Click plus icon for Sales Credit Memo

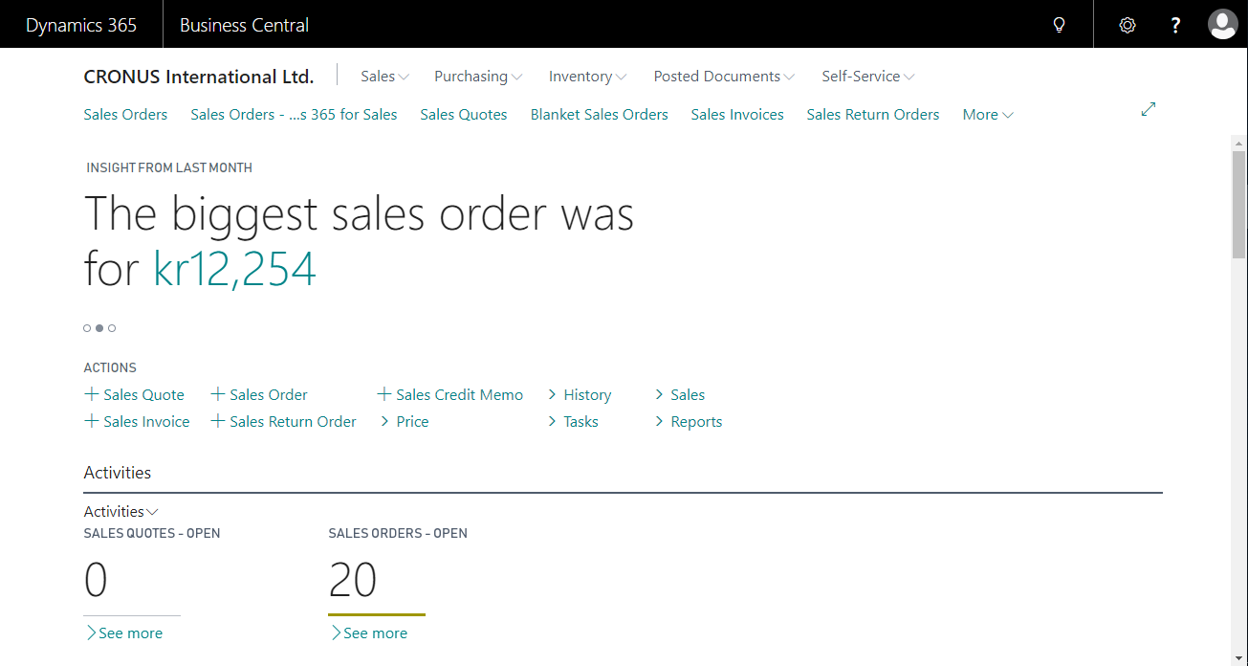pyautogui.click(x=384, y=394)
